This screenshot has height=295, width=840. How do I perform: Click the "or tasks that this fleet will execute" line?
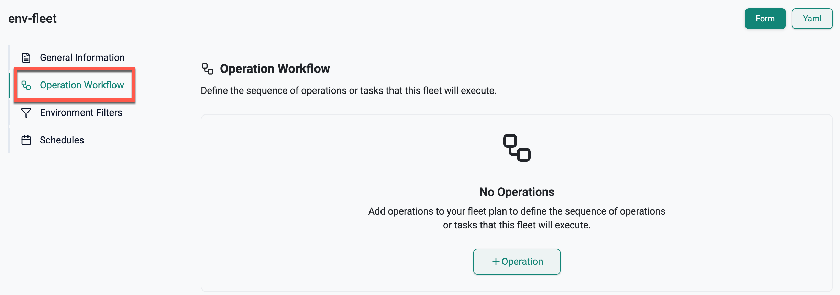517,225
